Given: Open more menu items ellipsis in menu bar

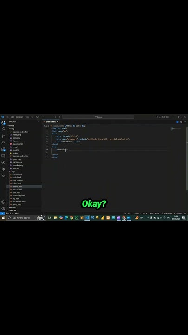Looking at the screenshot, I should [43, 117].
